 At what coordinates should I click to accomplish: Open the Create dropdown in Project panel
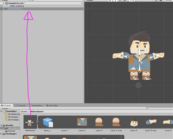point(5,108)
